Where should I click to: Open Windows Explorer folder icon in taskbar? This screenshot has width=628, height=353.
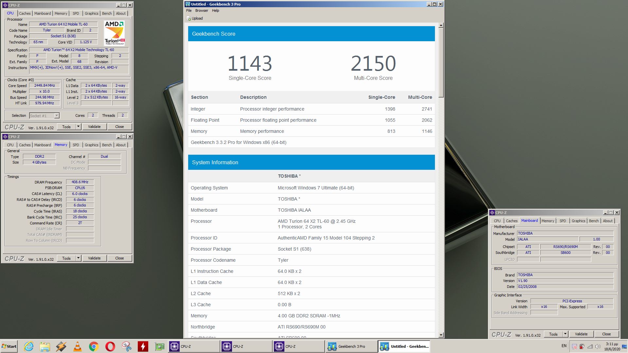(x=45, y=346)
